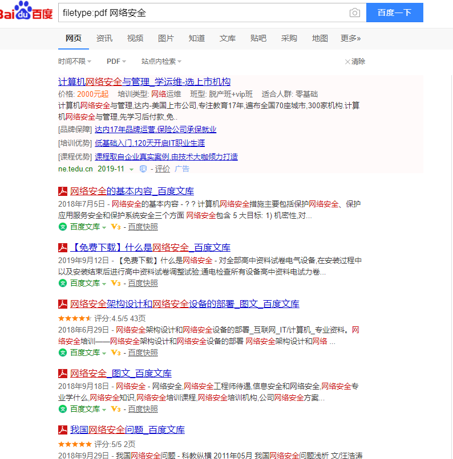This screenshot has width=453, height=459.
Task: Open link 低基础入门,120天开启IT职业生涯
Action: (x=149, y=143)
